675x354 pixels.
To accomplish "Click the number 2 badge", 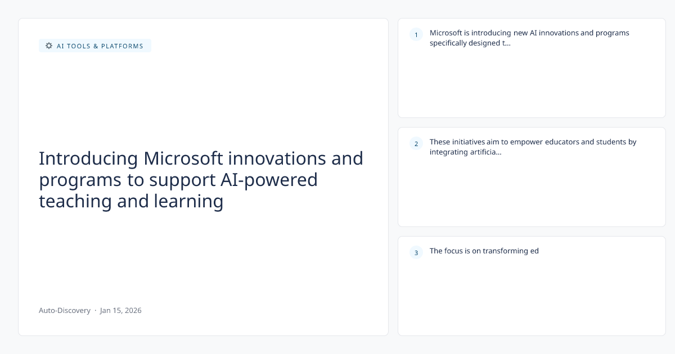I will [x=416, y=144].
